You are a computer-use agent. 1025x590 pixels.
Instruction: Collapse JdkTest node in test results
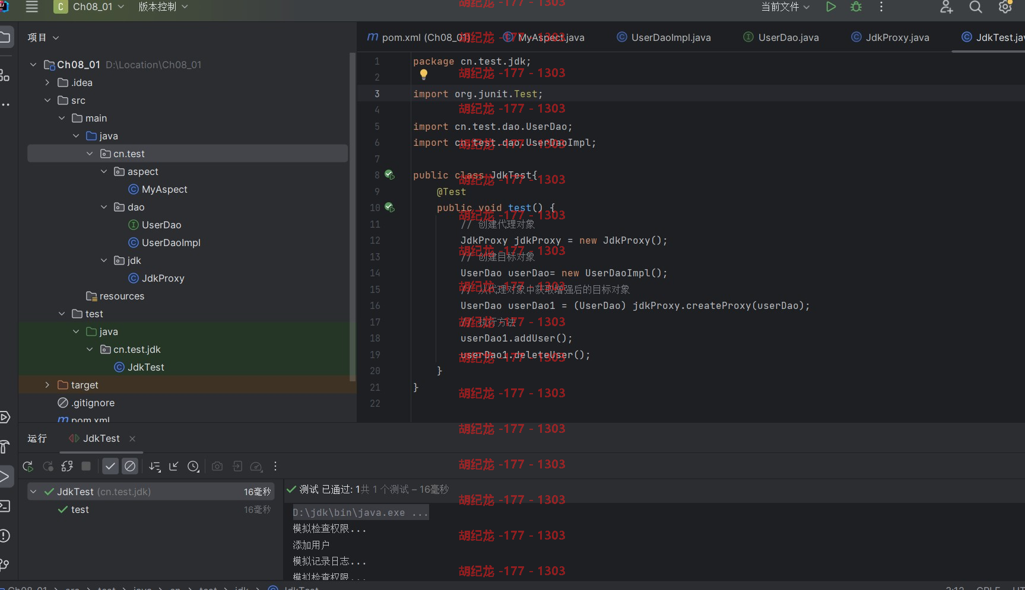point(34,492)
